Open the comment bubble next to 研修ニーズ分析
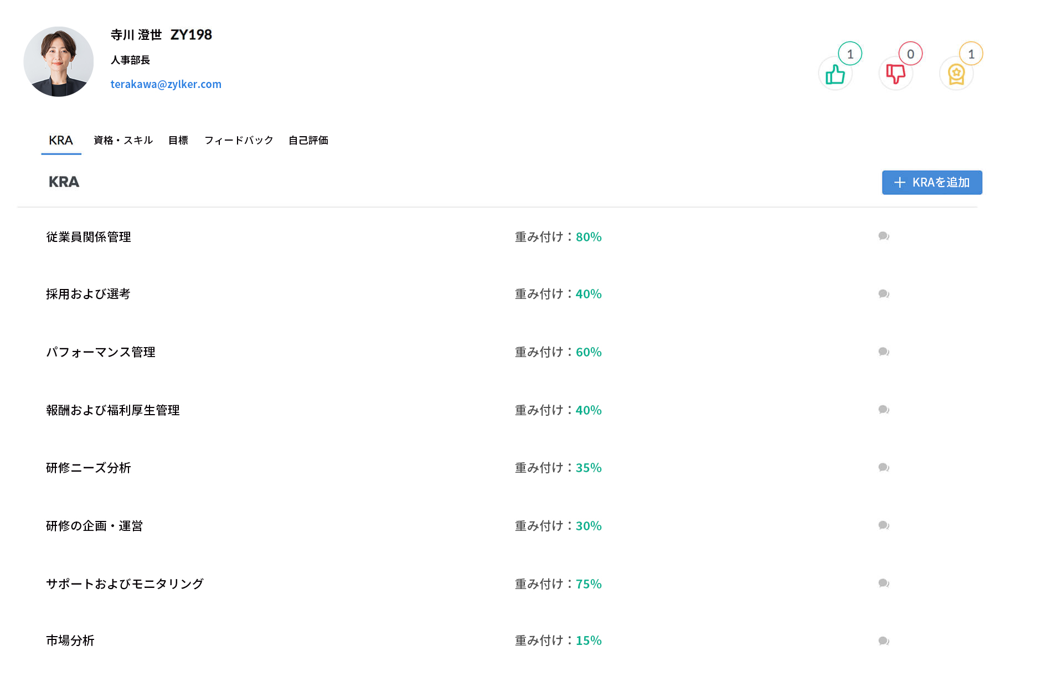The width and height of the screenshot is (1041, 692). pyautogui.click(x=884, y=467)
